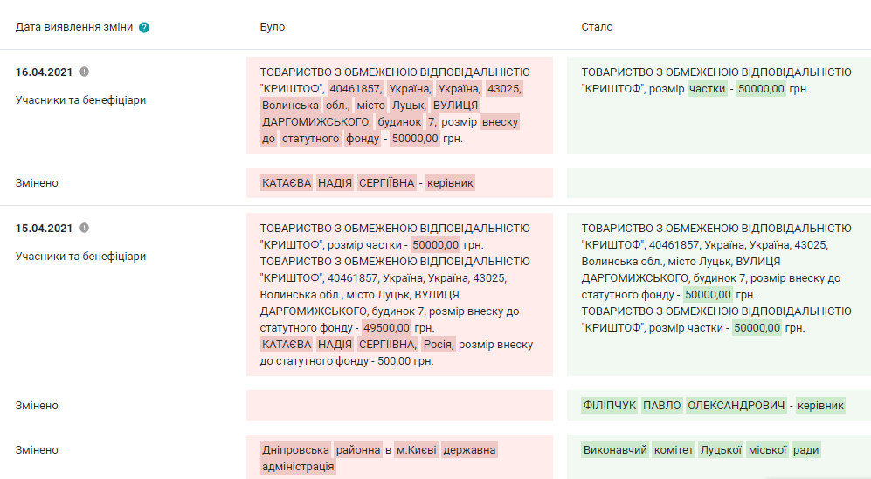
Task: Click Учасники та бенефіціари under 16.04.2021
Action: click(80, 100)
